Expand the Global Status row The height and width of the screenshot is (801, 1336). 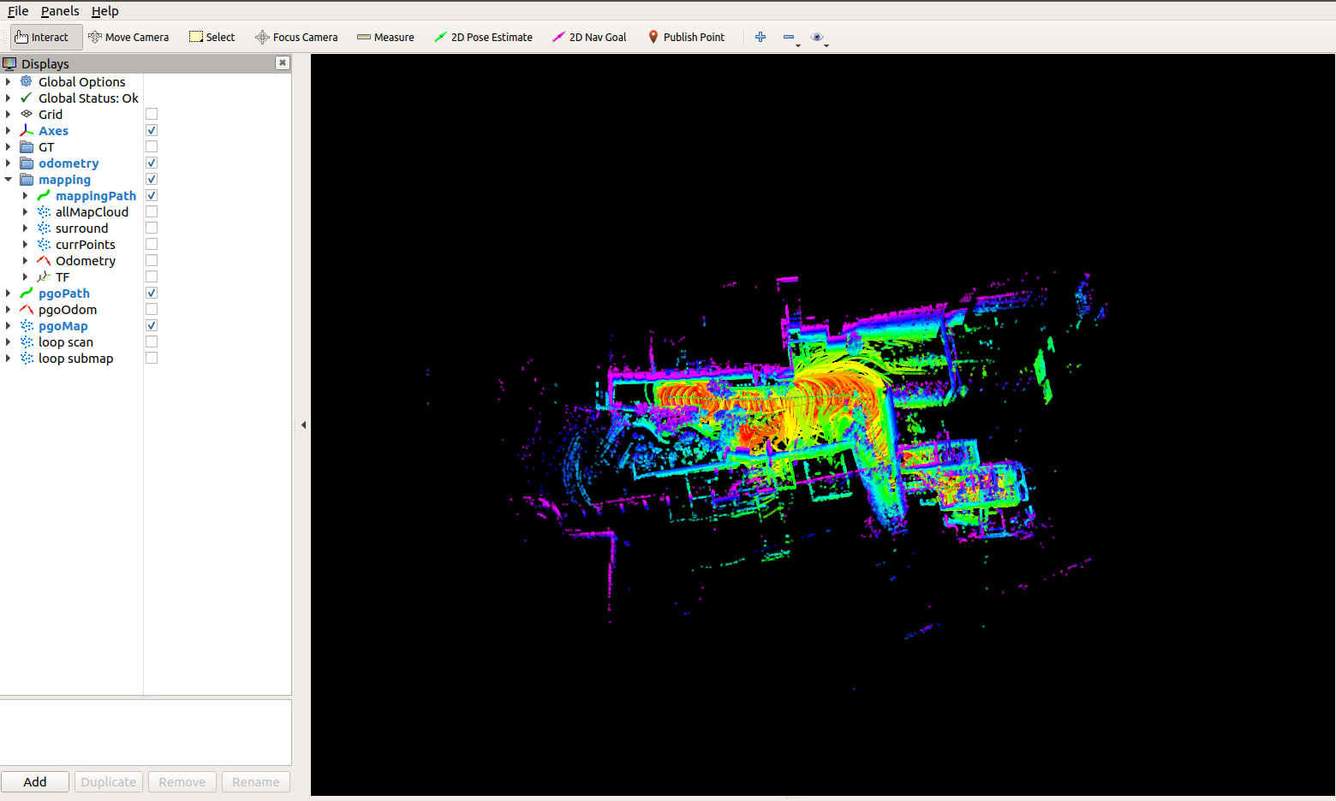9,98
